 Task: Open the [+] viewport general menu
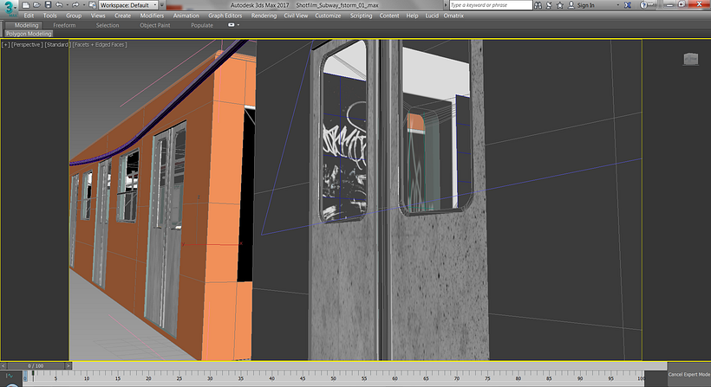6,44
